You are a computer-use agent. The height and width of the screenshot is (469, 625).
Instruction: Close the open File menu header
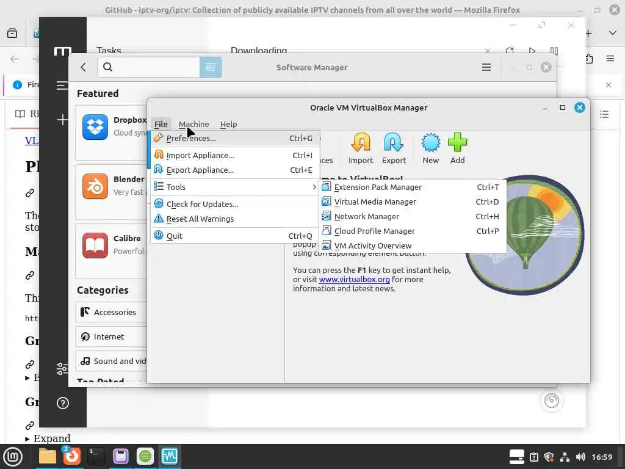[x=161, y=124]
